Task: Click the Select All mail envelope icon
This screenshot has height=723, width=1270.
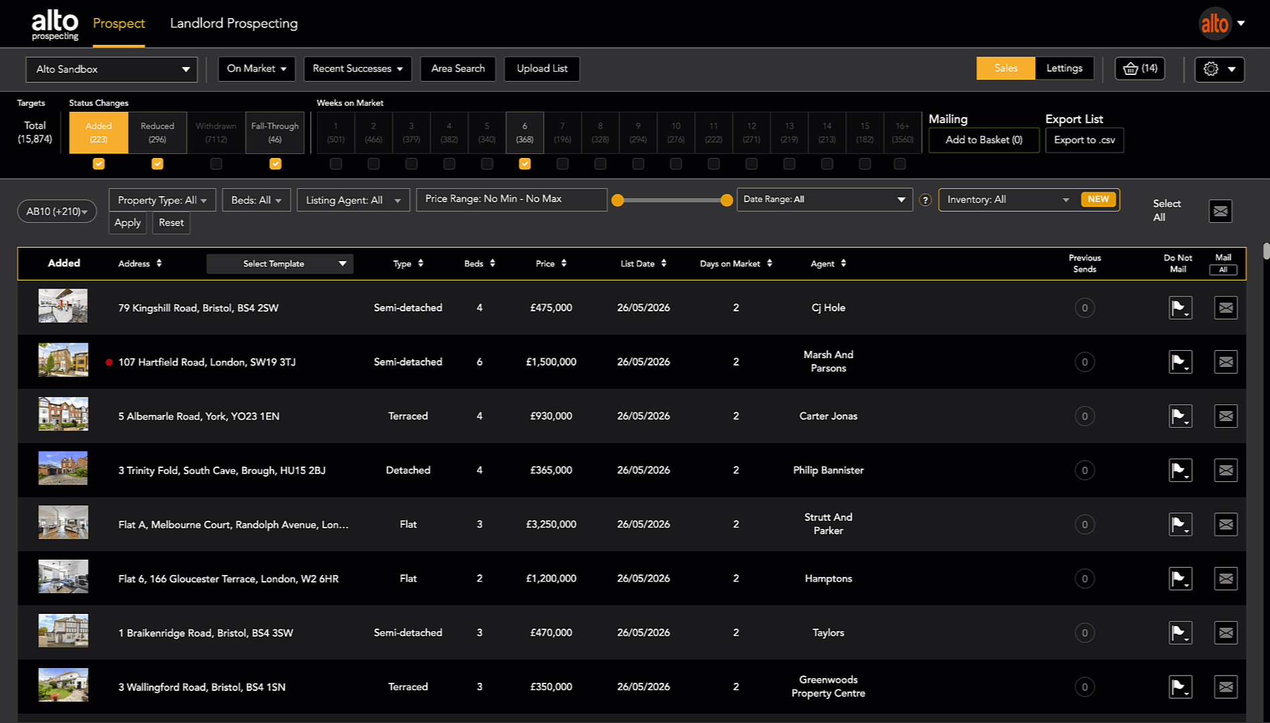Action: click(1220, 212)
